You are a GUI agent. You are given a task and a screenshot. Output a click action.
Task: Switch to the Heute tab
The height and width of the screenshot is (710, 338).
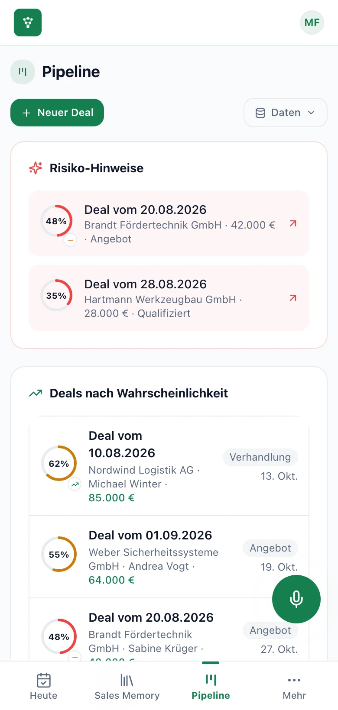click(43, 687)
